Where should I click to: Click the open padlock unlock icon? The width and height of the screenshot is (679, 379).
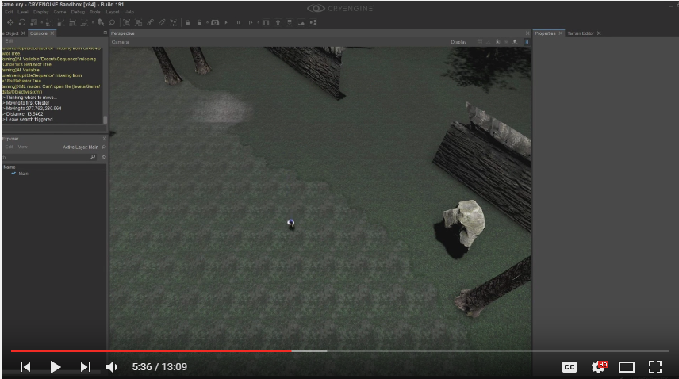[199, 22]
